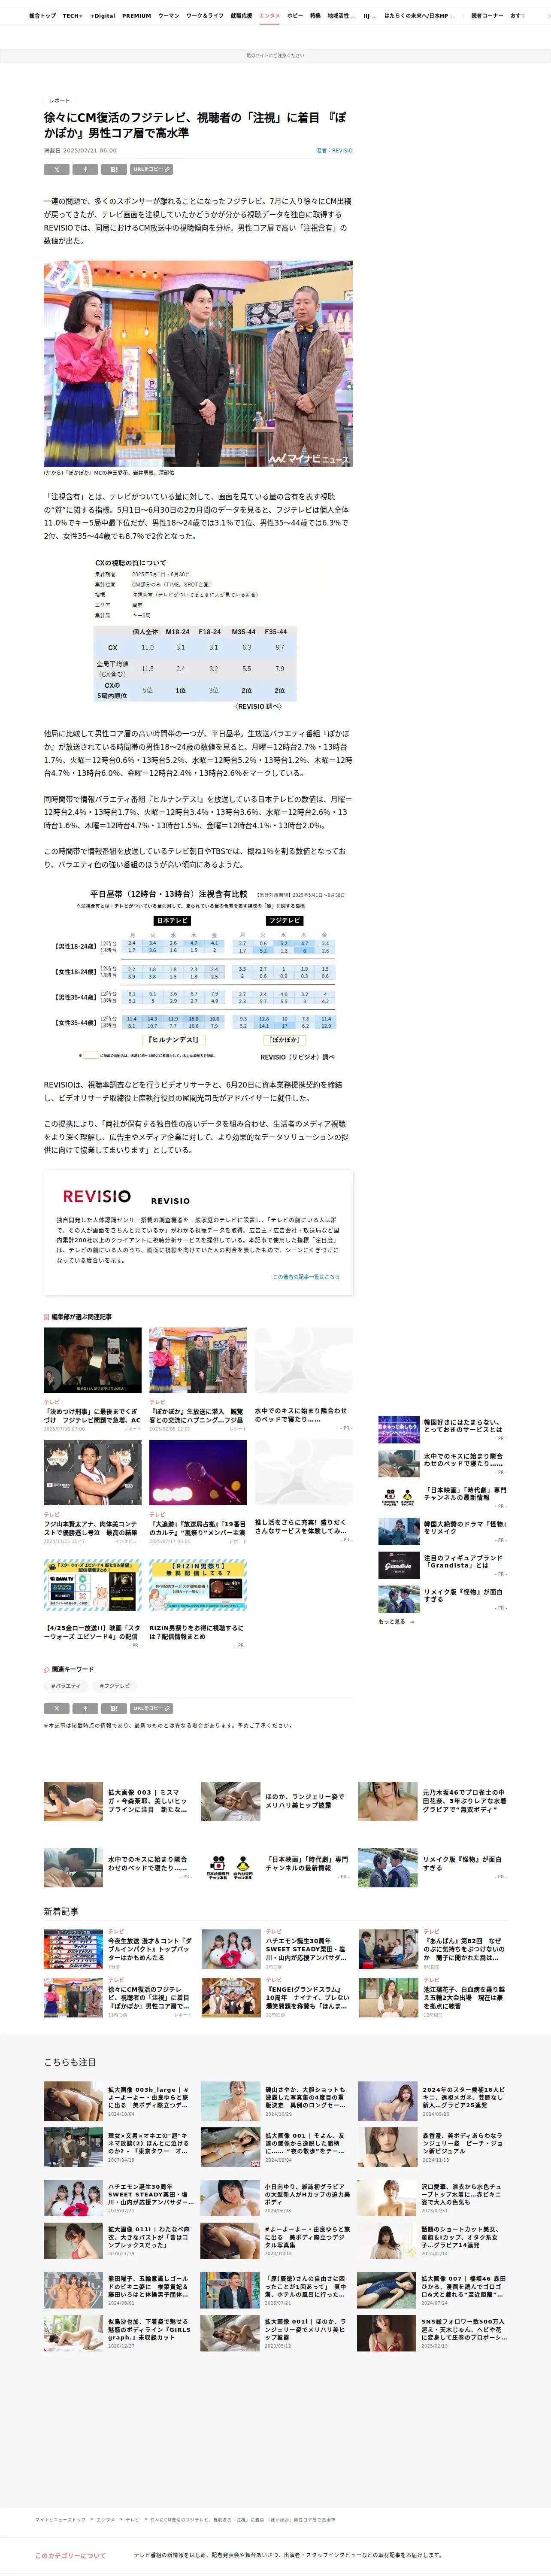The height and width of the screenshot is (2576, 551).
Task: Share article on X from top share bar
Action: 57,169
